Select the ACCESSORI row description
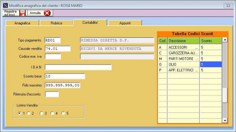The width and height of the screenshot is (236, 132). point(183,47)
